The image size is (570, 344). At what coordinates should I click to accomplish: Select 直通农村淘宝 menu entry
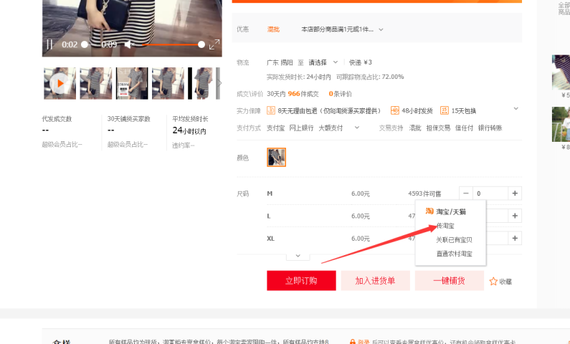(x=454, y=254)
